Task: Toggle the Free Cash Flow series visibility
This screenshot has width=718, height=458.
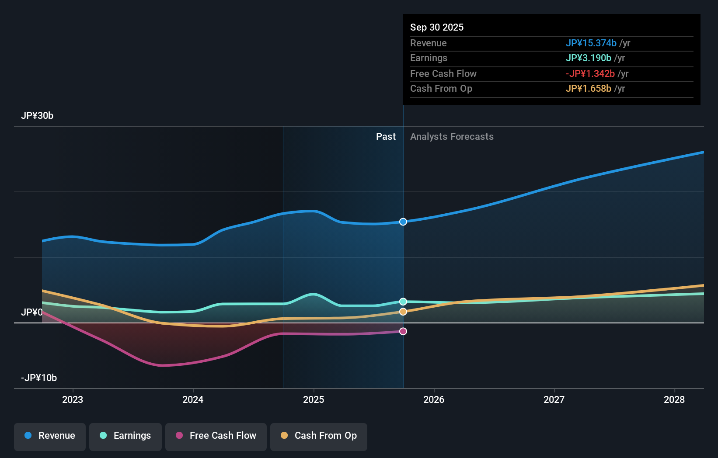Action: [216, 436]
